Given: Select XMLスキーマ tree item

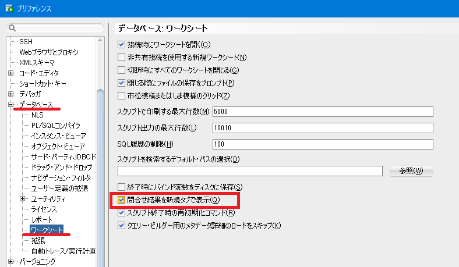Looking at the screenshot, I should point(37,63).
